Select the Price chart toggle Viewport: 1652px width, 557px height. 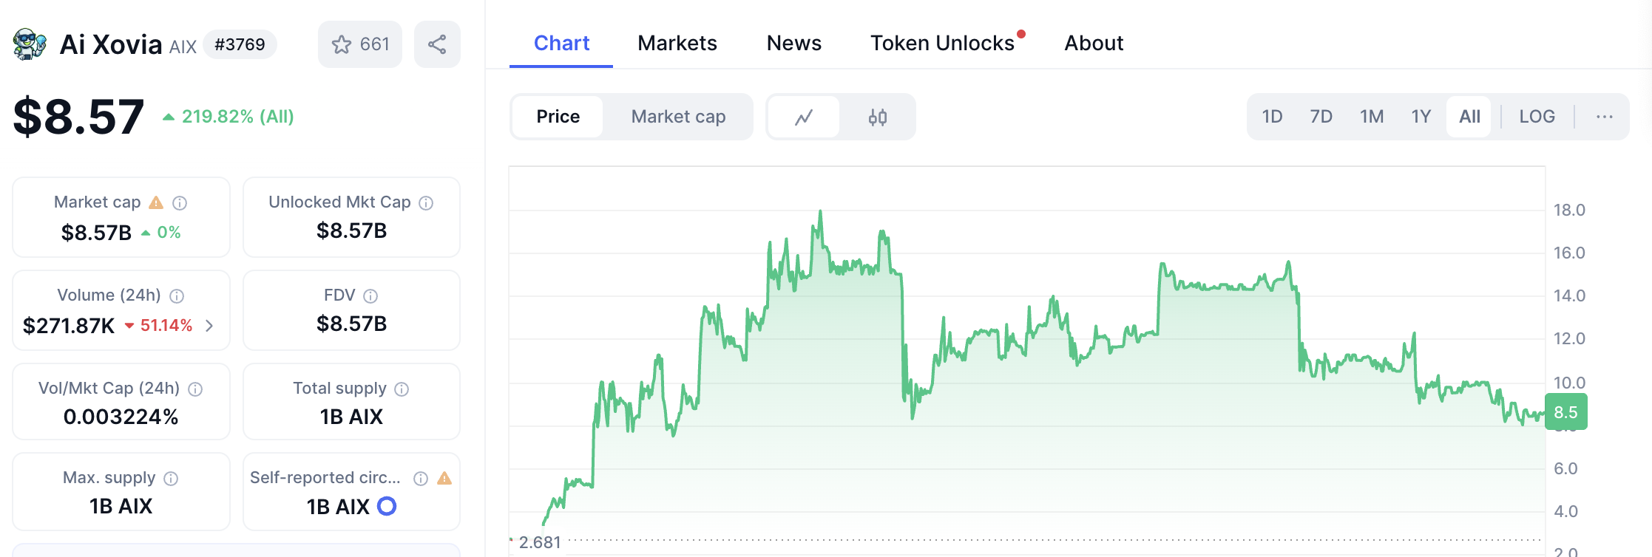558,117
